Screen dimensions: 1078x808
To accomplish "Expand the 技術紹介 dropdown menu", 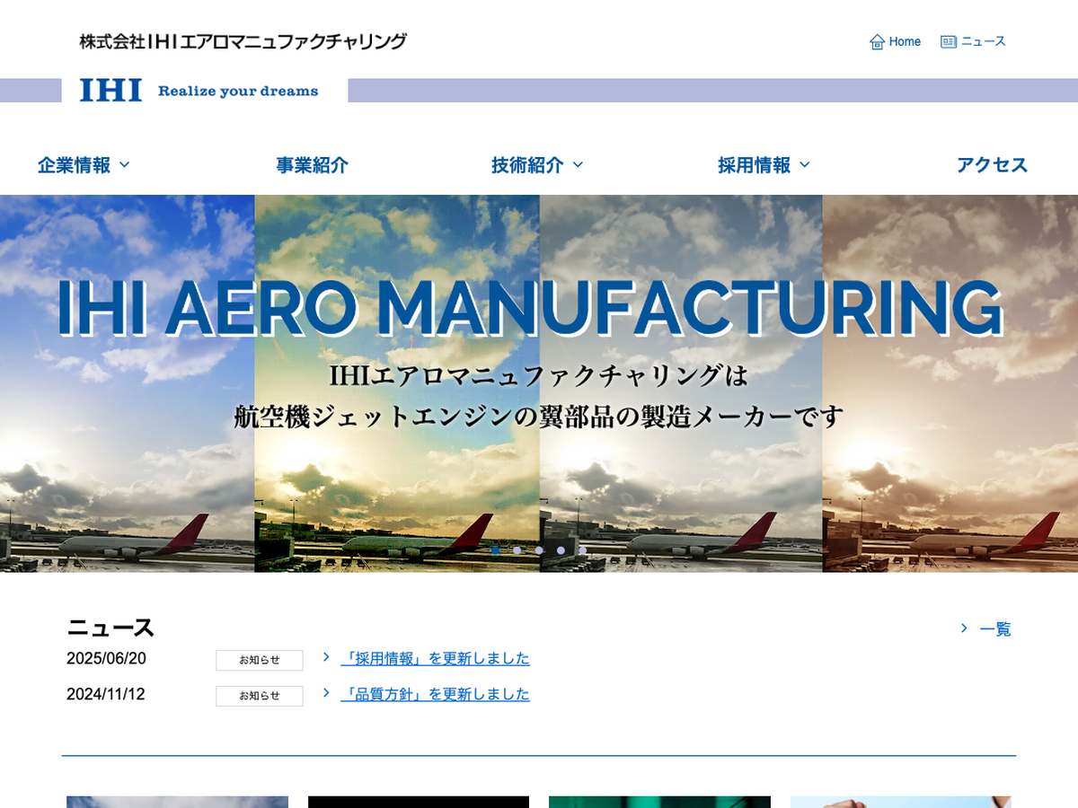I will (537, 165).
